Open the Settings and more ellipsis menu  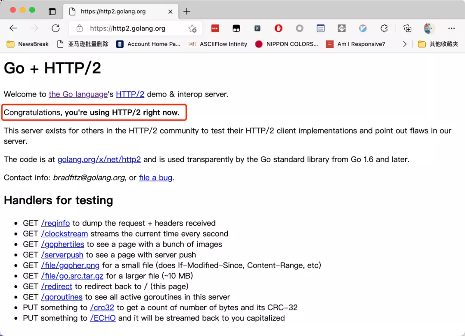pos(451,28)
